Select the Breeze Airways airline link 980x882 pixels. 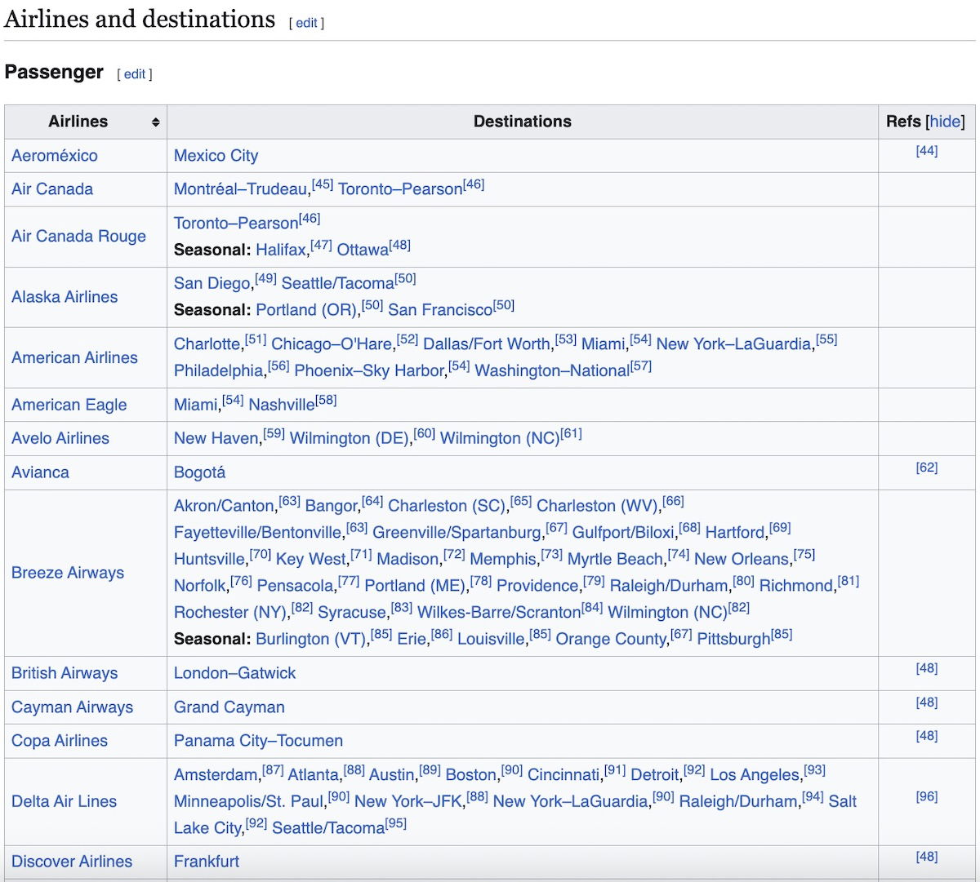point(68,573)
